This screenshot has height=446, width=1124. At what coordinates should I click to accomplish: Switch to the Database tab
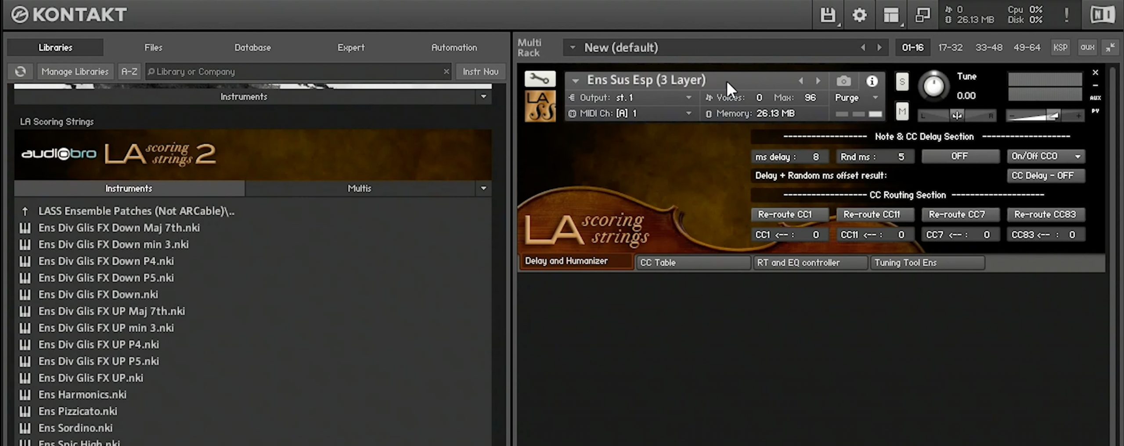pyautogui.click(x=252, y=47)
